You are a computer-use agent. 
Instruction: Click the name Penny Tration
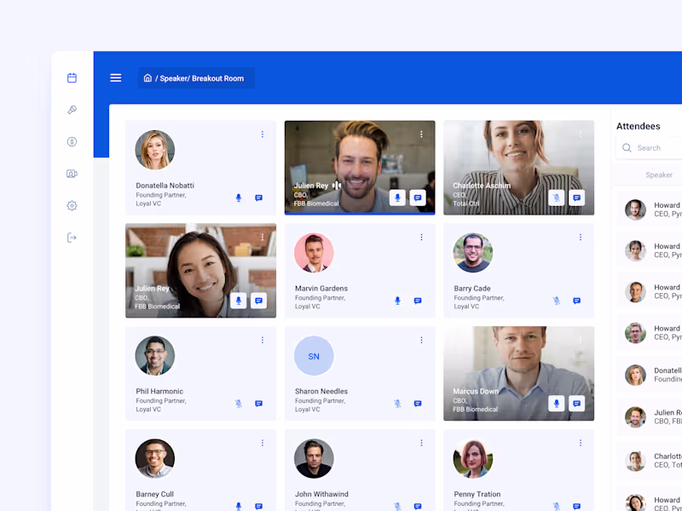click(x=477, y=494)
